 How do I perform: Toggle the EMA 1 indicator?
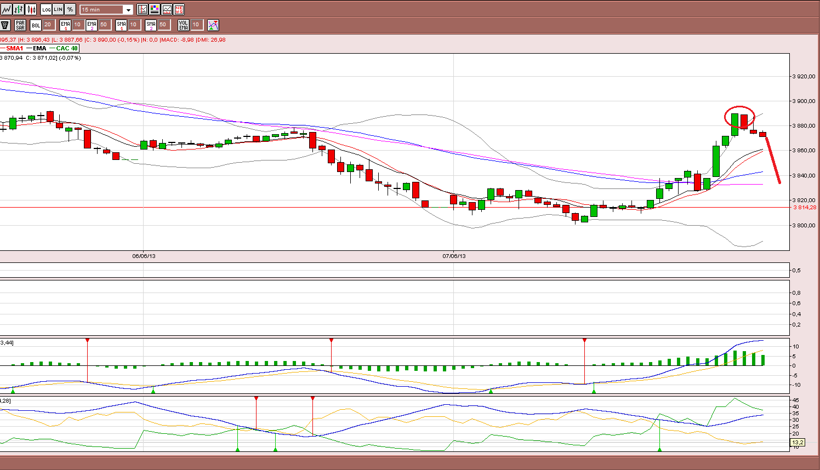(x=65, y=25)
